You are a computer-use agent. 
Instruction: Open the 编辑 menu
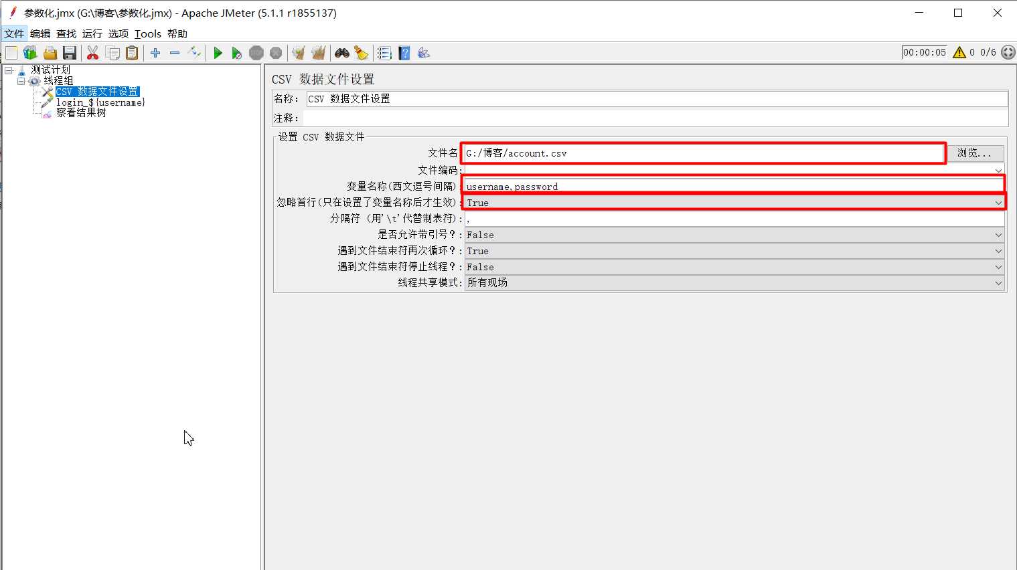(x=40, y=33)
